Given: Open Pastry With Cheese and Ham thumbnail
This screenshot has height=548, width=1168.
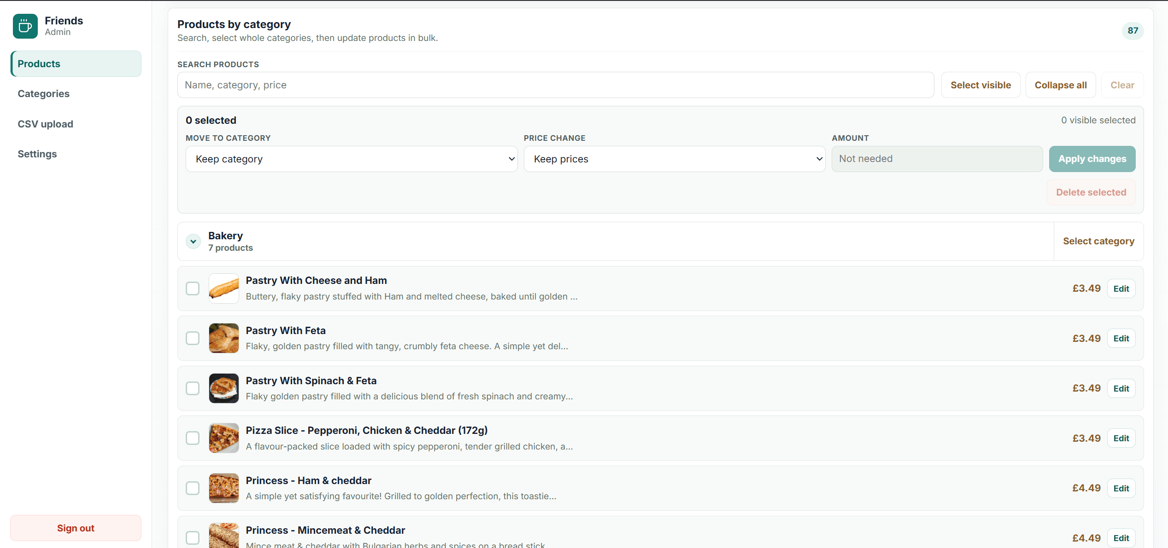Looking at the screenshot, I should (224, 289).
